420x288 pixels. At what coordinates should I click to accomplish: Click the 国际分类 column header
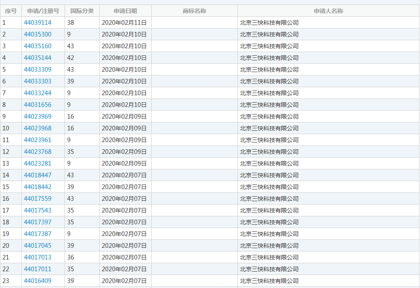pos(82,11)
